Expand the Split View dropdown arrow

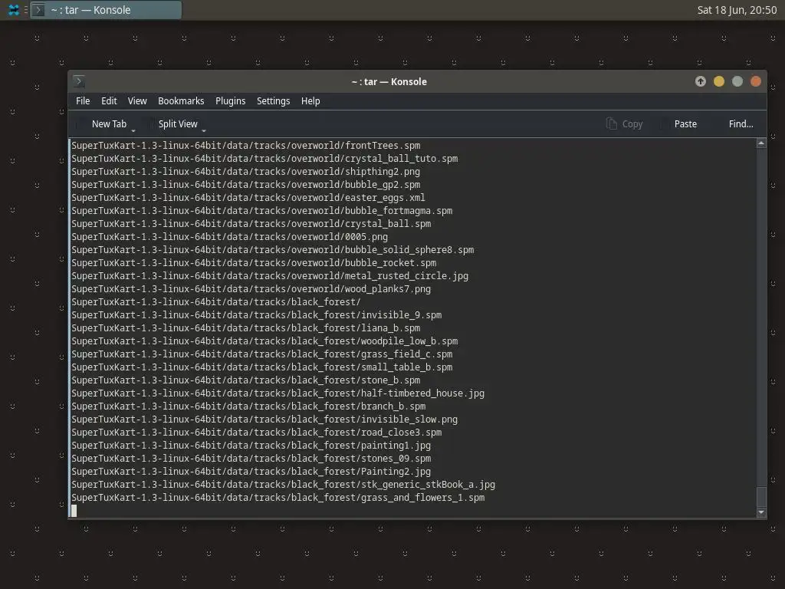[x=204, y=130]
